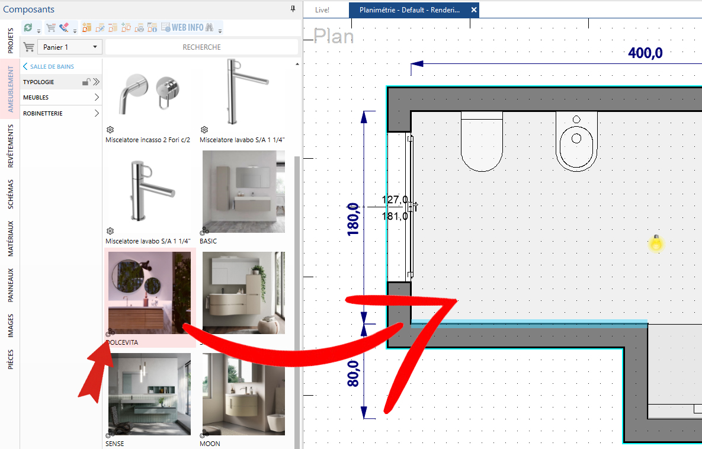
Task: Click the catalog info icon
Action: coord(152,28)
